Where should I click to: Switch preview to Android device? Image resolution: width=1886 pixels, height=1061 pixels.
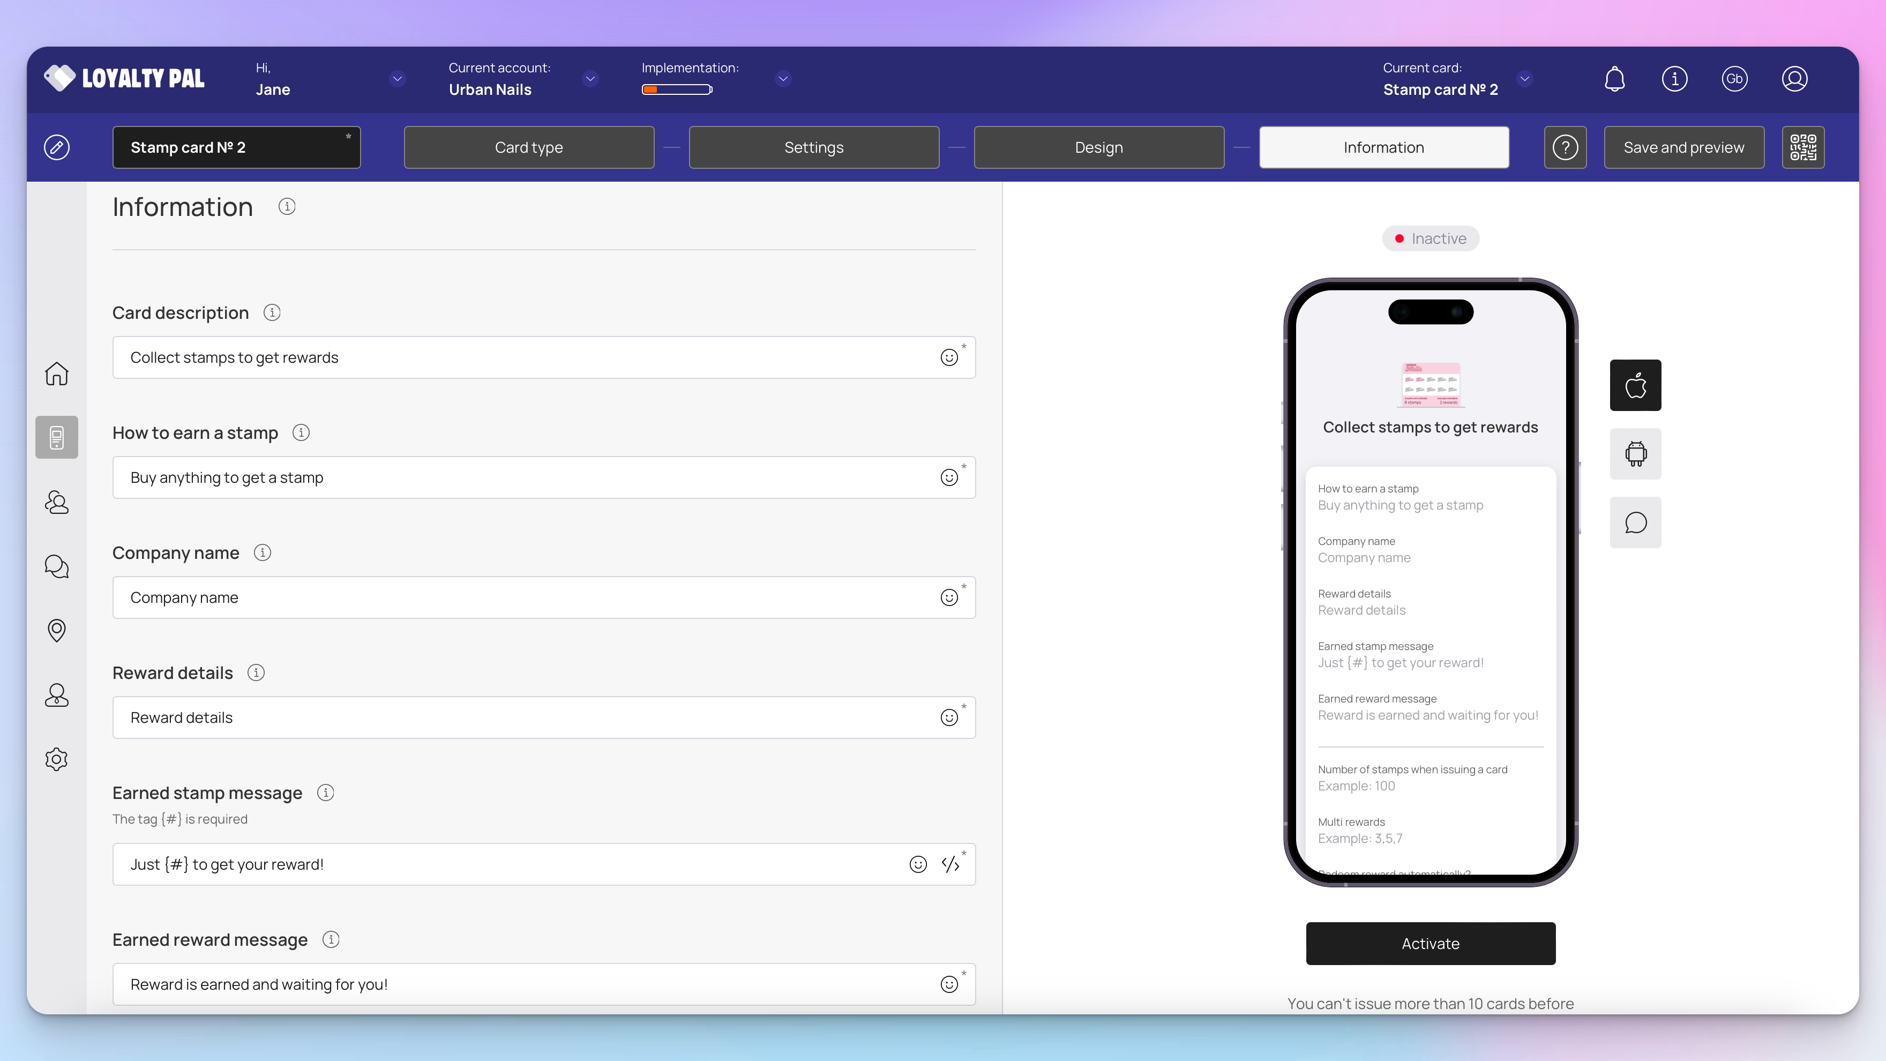1635,454
